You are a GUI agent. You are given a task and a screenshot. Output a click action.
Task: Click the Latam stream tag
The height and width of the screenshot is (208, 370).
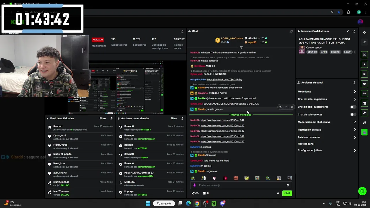click(x=348, y=52)
